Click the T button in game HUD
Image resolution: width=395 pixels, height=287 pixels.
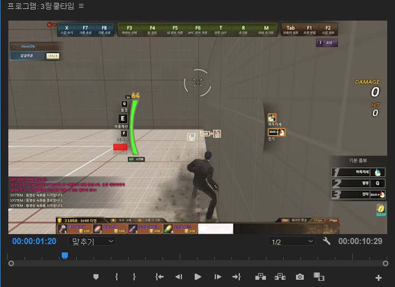pyautogui.click(x=220, y=30)
